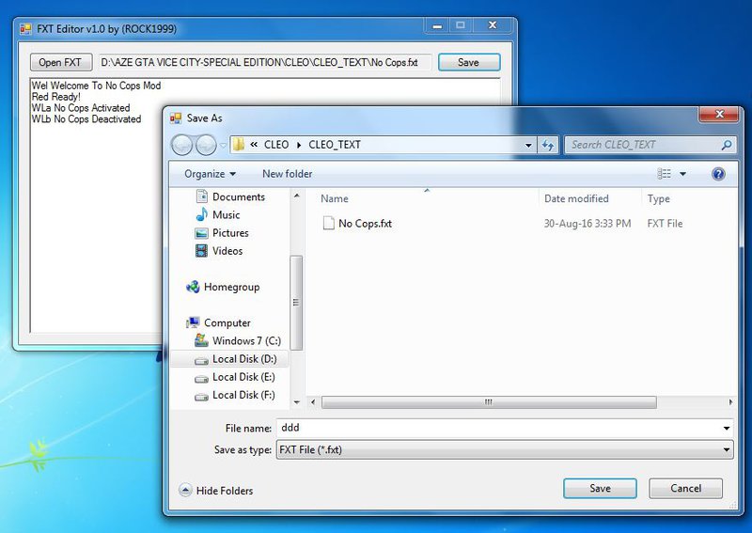Click the navigation pane vertical scrollbar thumb
Screen dimensions: 752x533
click(x=296, y=303)
